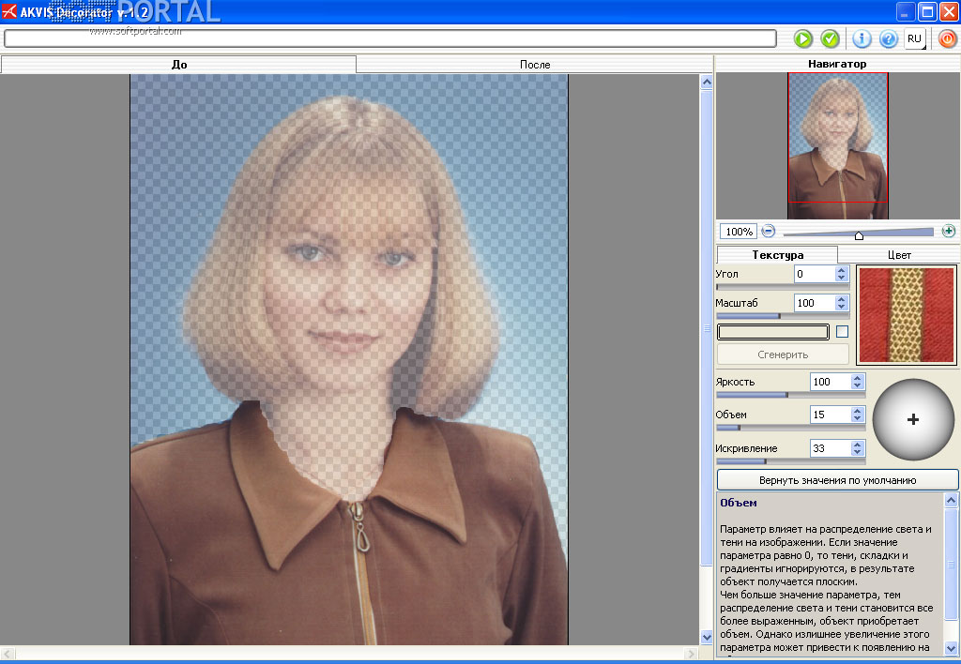Click the Объем help heading
961x664 pixels.
pyautogui.click(x=738, y=503)
